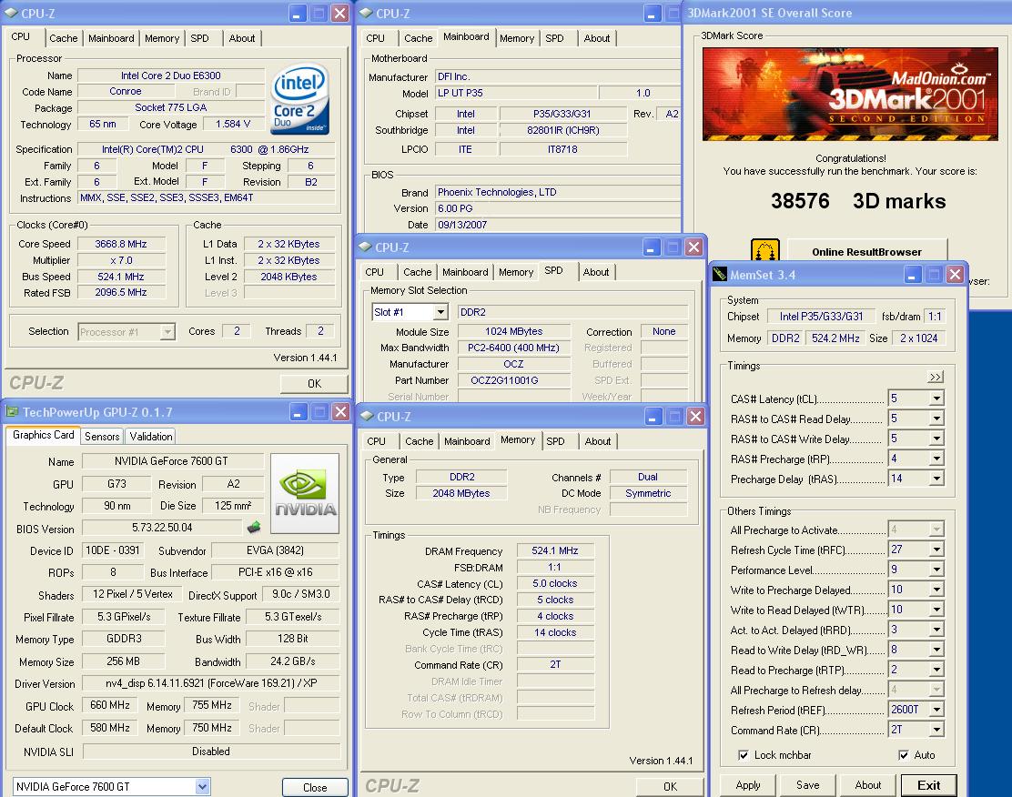Click the MemSet title bar icon
1012x797 pixels.
pos(719,274)
